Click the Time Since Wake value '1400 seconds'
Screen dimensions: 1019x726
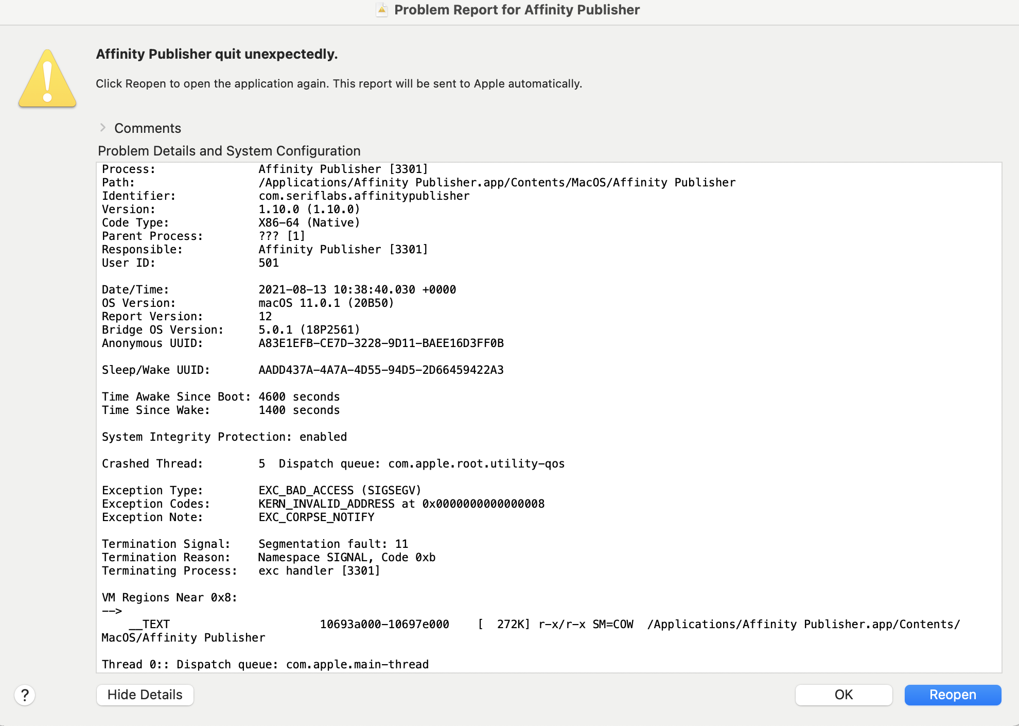pos(299,410)
